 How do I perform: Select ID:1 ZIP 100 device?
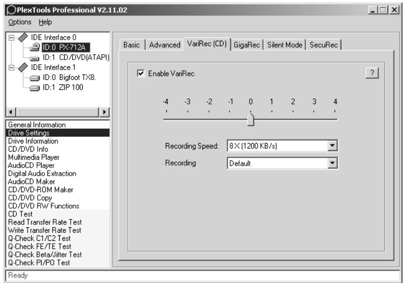pos(63,87)
